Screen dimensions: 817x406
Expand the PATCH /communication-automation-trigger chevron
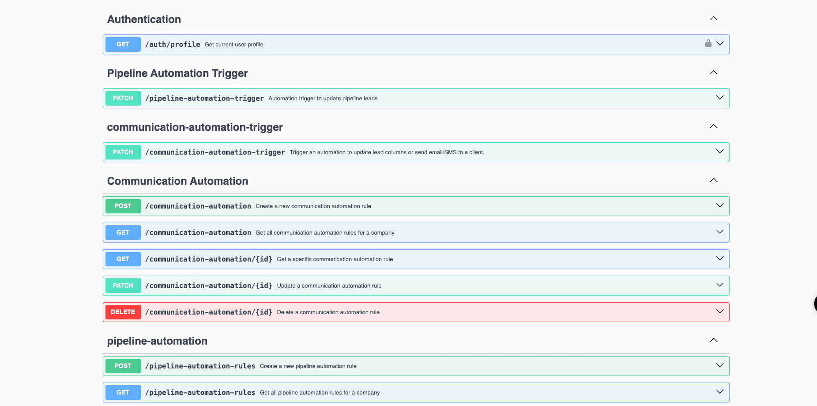point(720,152)
